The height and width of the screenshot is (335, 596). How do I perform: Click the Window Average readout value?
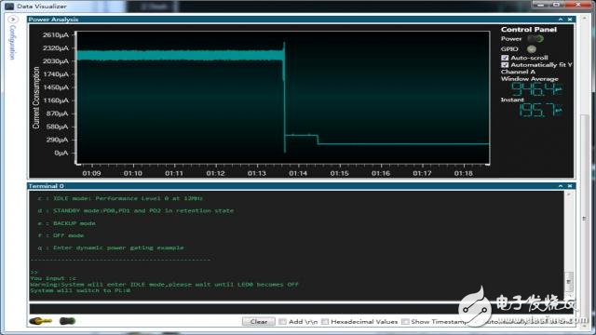click(x=535, y=89)
